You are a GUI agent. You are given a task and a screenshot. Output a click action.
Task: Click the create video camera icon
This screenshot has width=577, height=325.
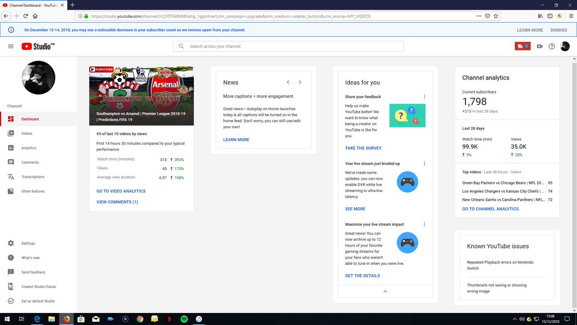coord(539,46)
